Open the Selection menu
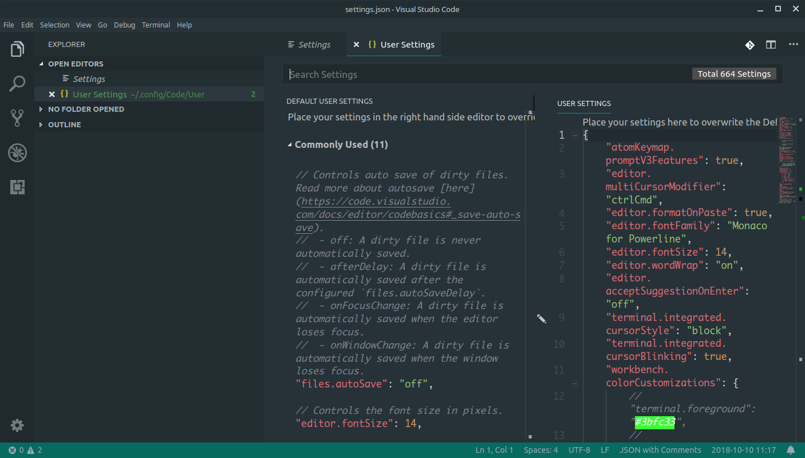Screen dimensions: 805x458 point(55,25)
